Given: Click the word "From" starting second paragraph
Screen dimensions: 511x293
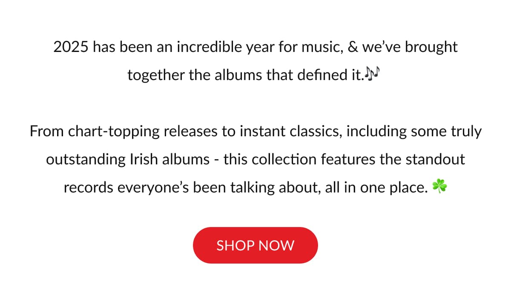Looking at the screenshot, I should pyautogui.click(x=46, y=132).
